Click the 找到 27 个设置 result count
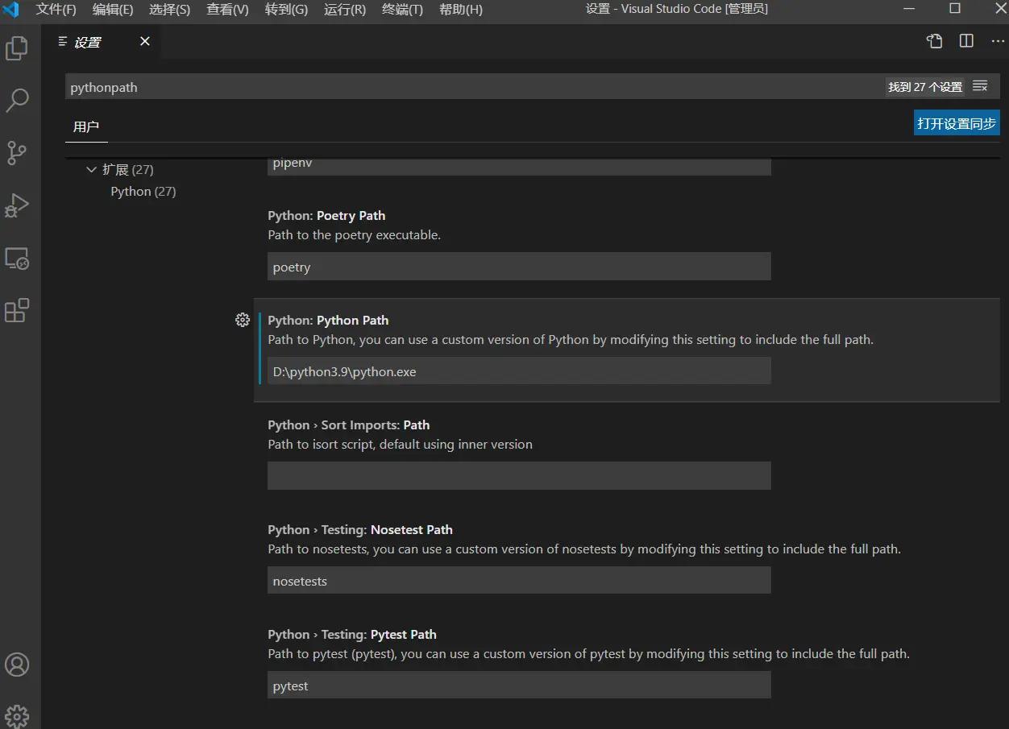1009x729 pixels. (x=925, y=87)
